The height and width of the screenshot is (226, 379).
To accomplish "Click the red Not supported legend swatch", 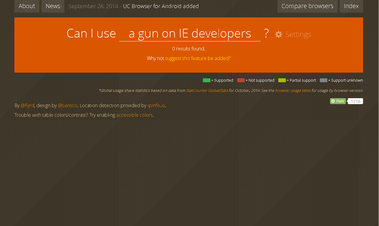I will pyautogui.click(x=241, y=80).
